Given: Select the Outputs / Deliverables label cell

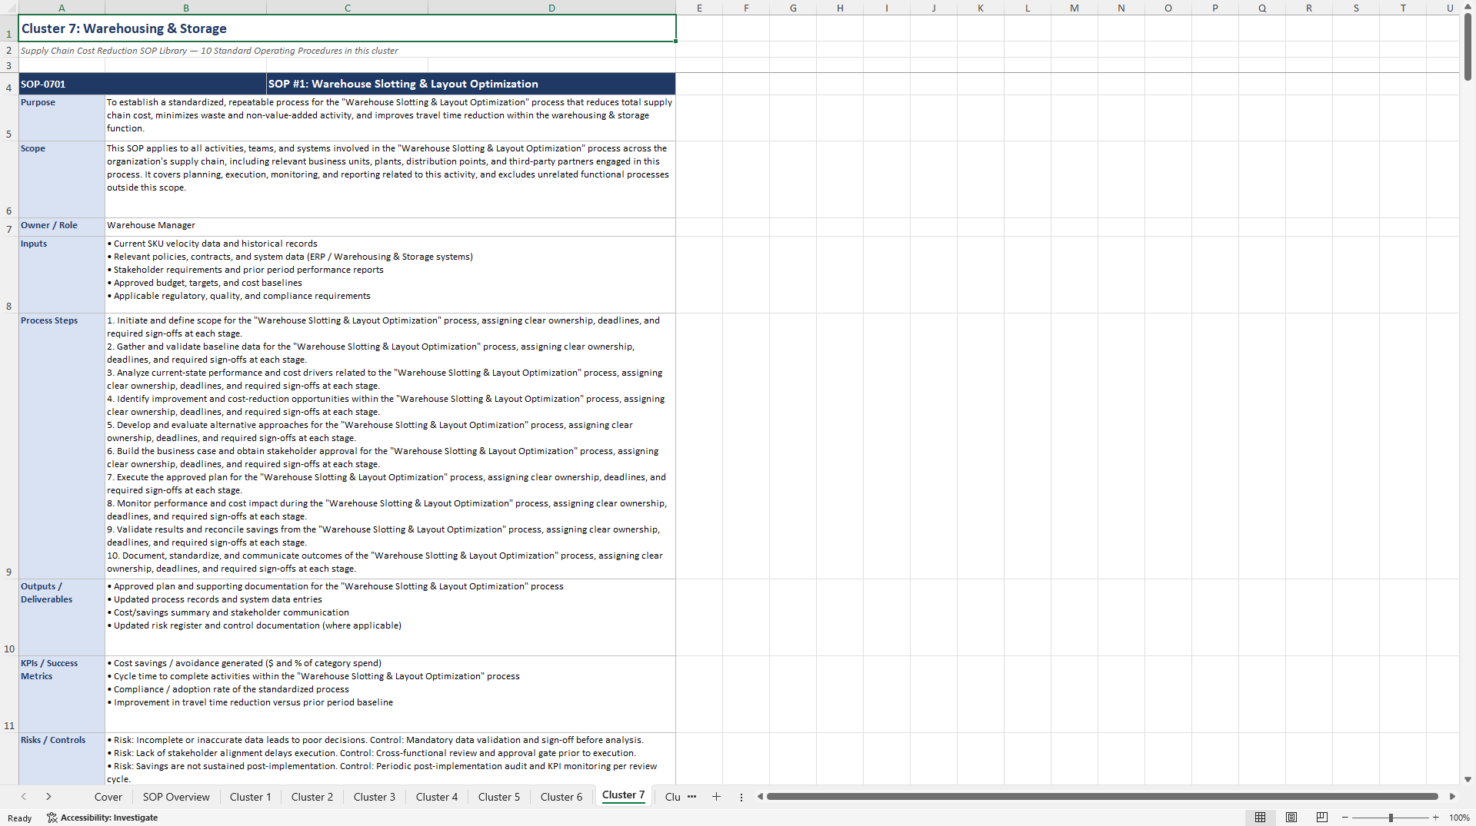Looking at the screenshot, I should click(62, 617).
